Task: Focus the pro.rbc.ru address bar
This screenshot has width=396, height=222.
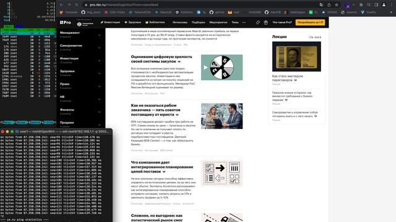Action: (x=199, y=5)
